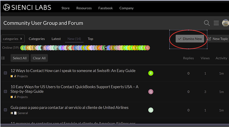Check the United Airlines topic checkbox

[5, 110]
